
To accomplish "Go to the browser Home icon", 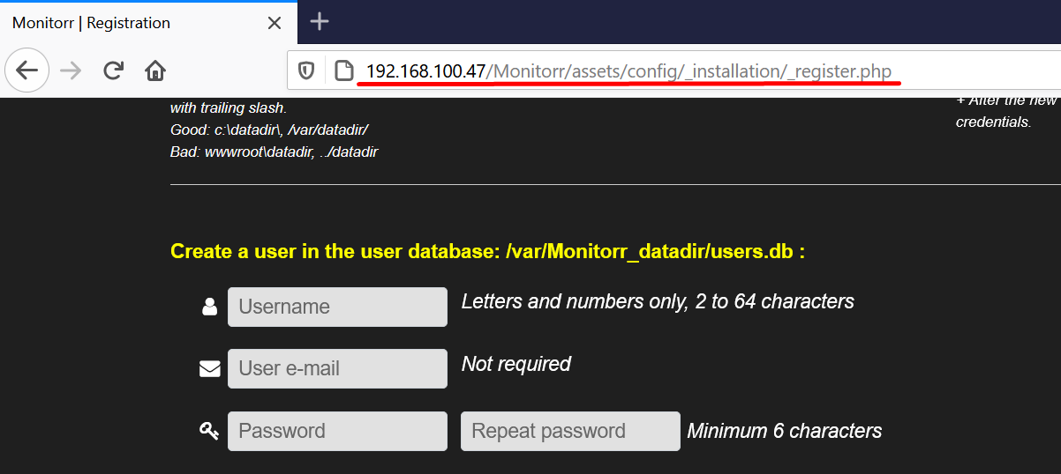I will [x=155, y=70].
